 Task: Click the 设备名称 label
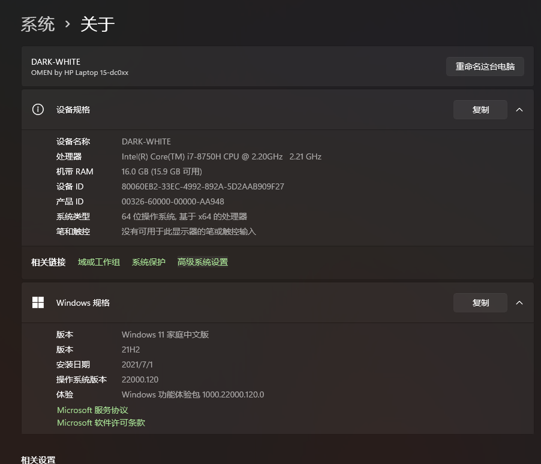click(73, 141)
